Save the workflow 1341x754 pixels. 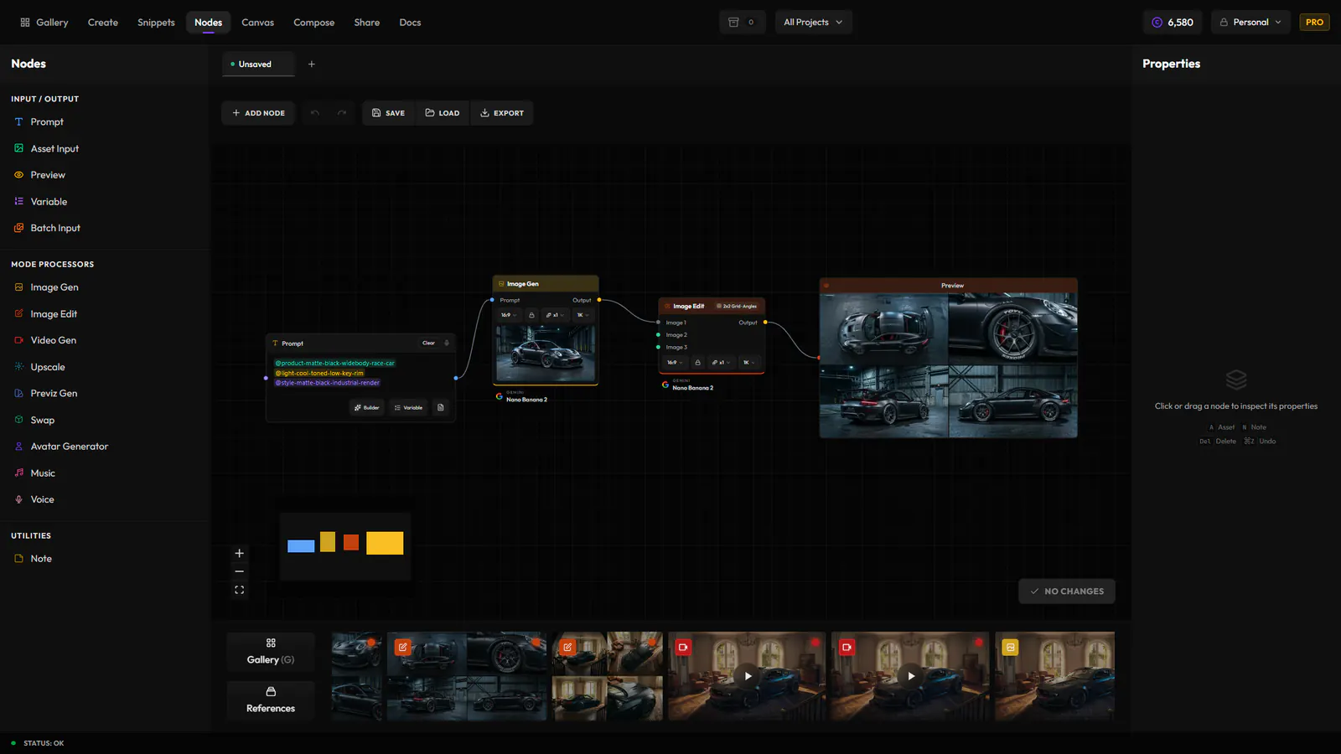pos(389,113)
